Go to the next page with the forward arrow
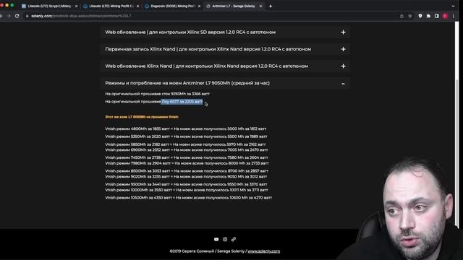Image resolution: width=463 pixels, height=260 pixels. 9,16
